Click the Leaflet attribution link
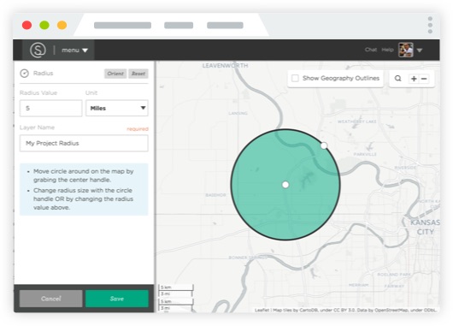Image resolution: width=453 pixels, height=326 pixels. click(x=262, y=310)
